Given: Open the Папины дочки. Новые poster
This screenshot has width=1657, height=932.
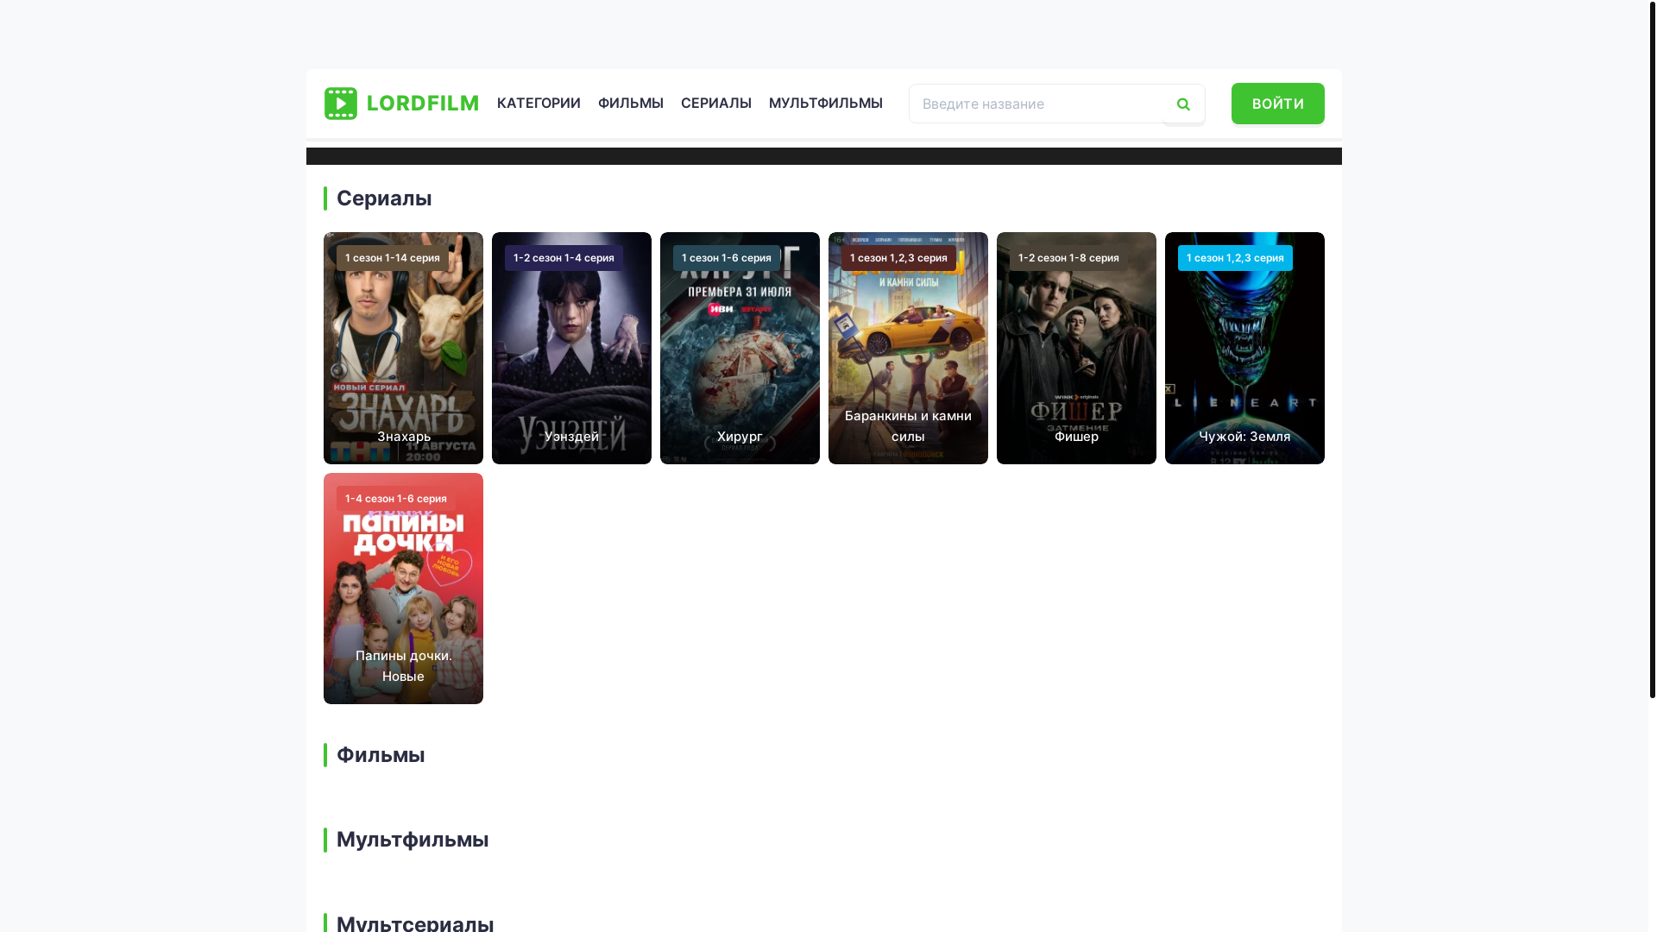Looking at the screenshot, I should click(x=403, y=589).
